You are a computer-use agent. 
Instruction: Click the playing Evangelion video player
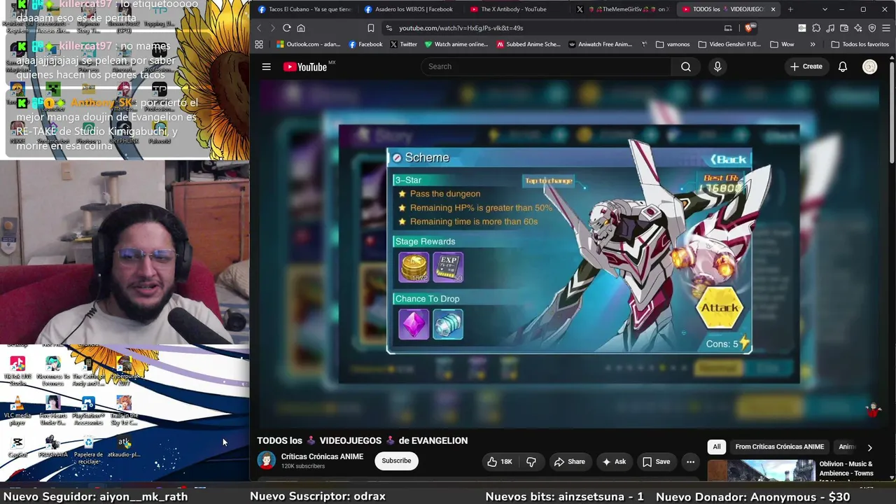tap(568, 253)
